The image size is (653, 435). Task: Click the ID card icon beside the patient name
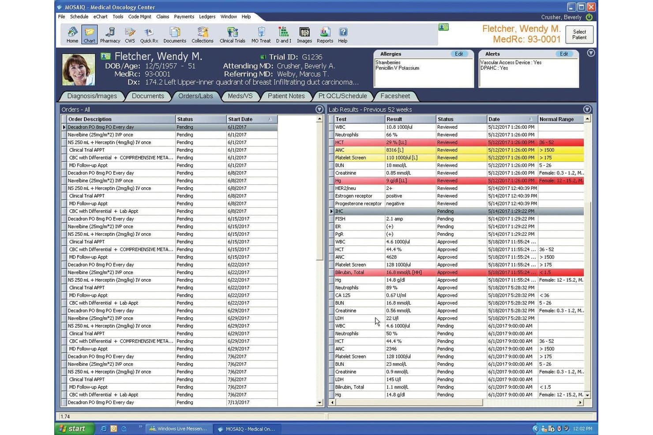[x=105, y=56]
